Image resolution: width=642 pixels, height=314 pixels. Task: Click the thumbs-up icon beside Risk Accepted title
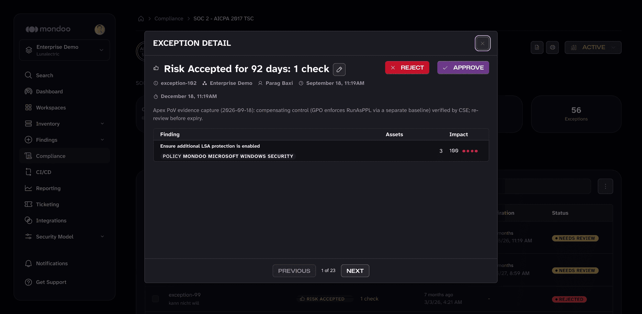tap(156, 68)
